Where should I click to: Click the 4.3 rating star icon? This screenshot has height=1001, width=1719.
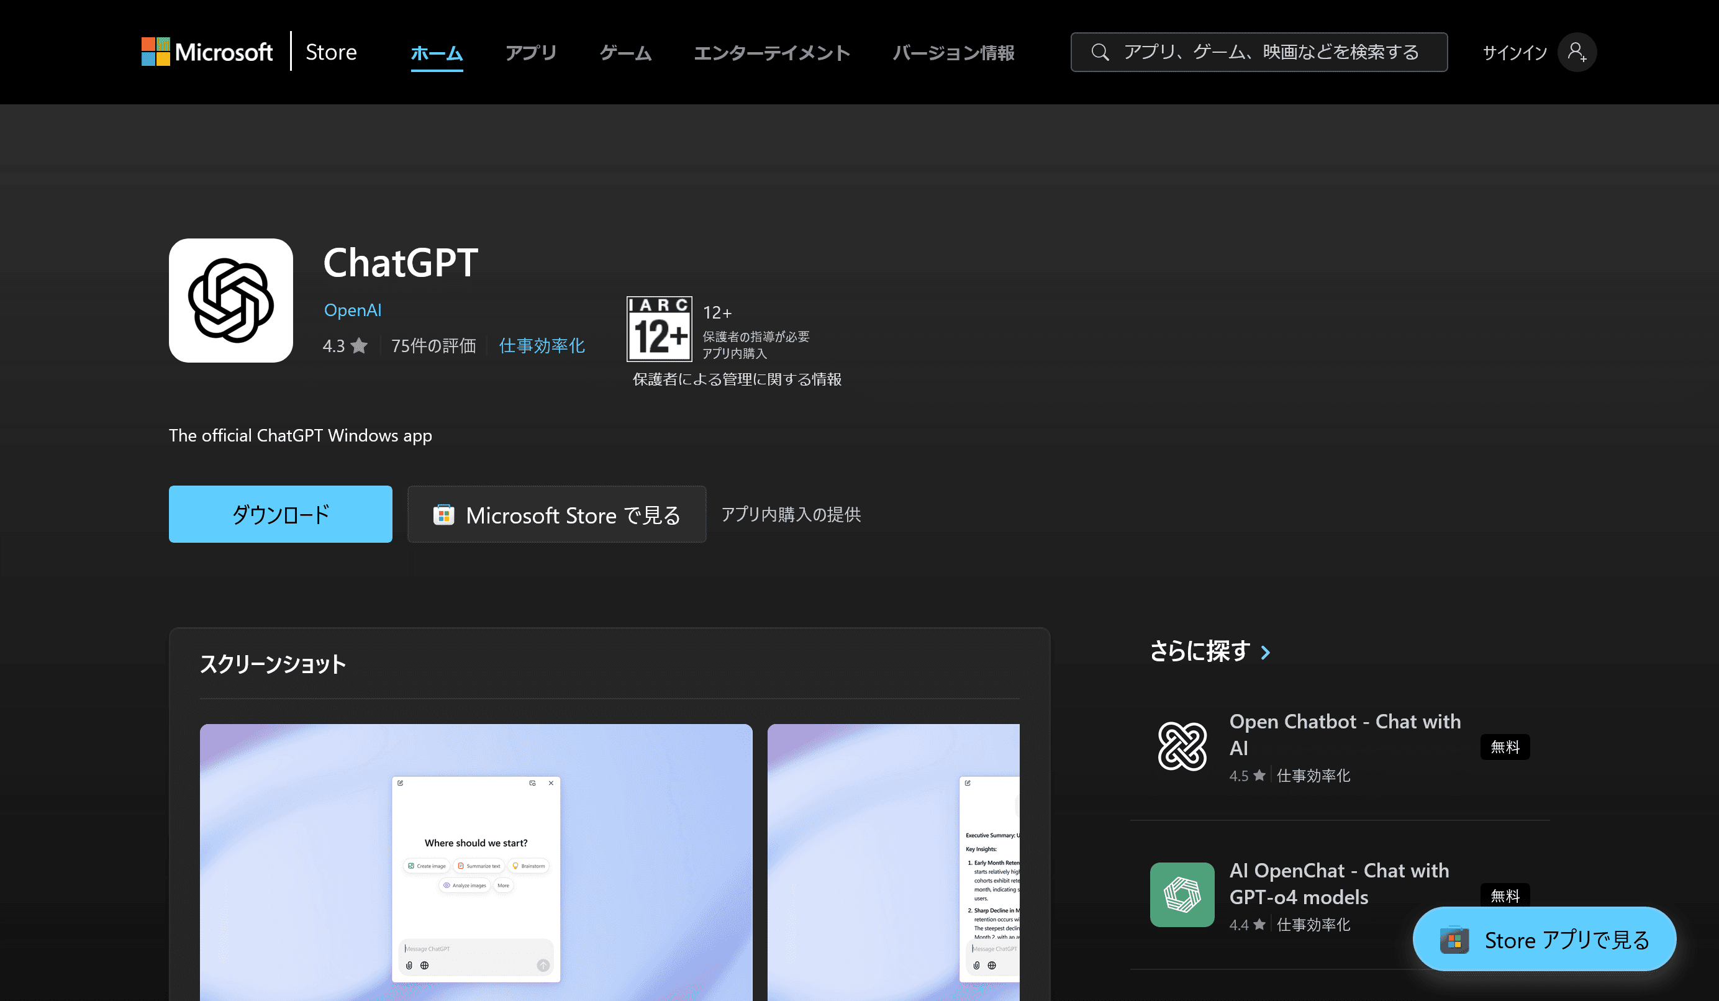(x=359, y=346)
